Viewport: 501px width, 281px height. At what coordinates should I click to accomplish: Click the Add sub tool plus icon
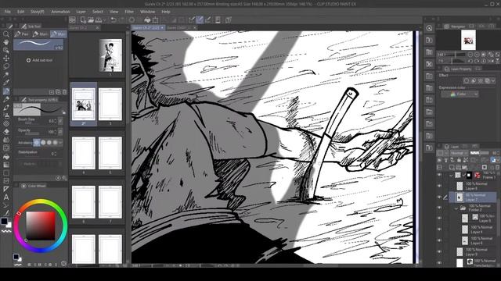(x=28, y=60)
